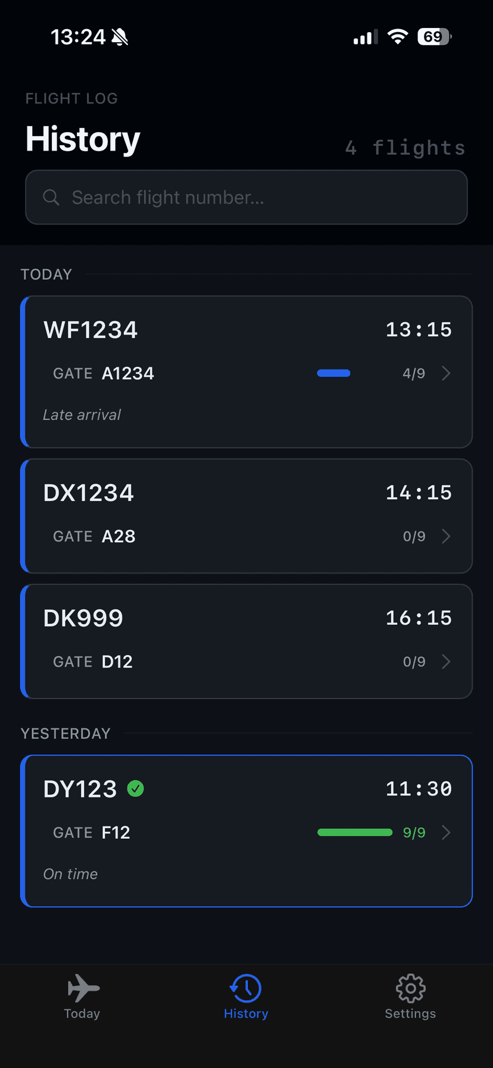This screenshot has width=493, height=1068.
Task: Open DY123 details chevron
Action: (x=446, y=832)
